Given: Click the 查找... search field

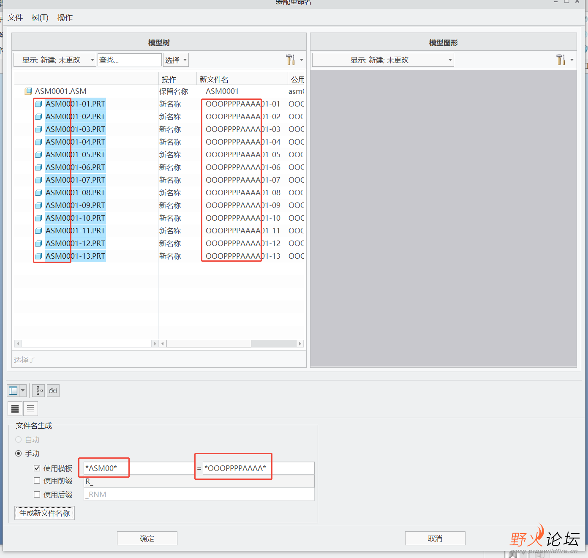Looking at the screenshot, I should [130, 60].
